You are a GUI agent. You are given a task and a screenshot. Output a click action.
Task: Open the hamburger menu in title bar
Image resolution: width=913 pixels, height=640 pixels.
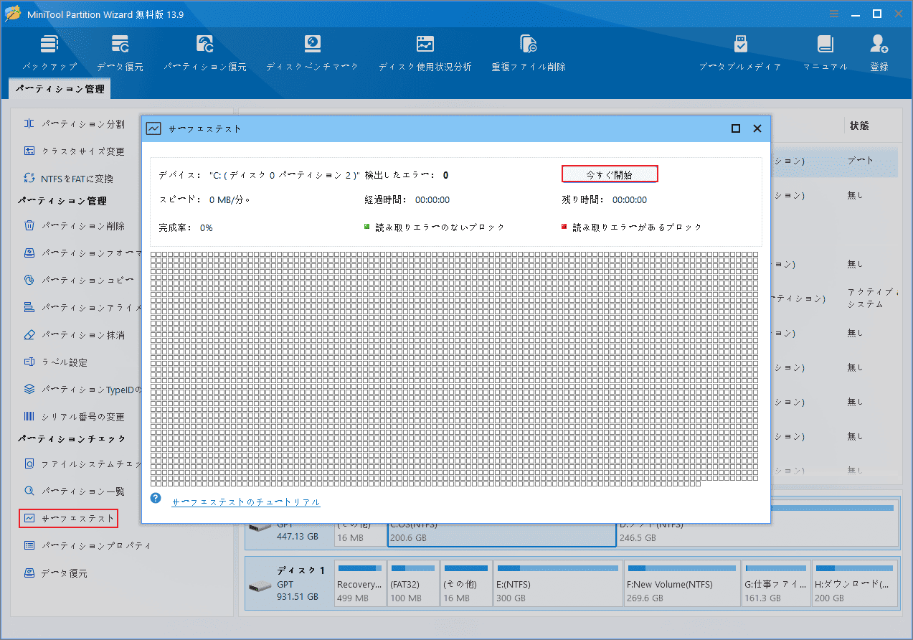coord(834,14)
